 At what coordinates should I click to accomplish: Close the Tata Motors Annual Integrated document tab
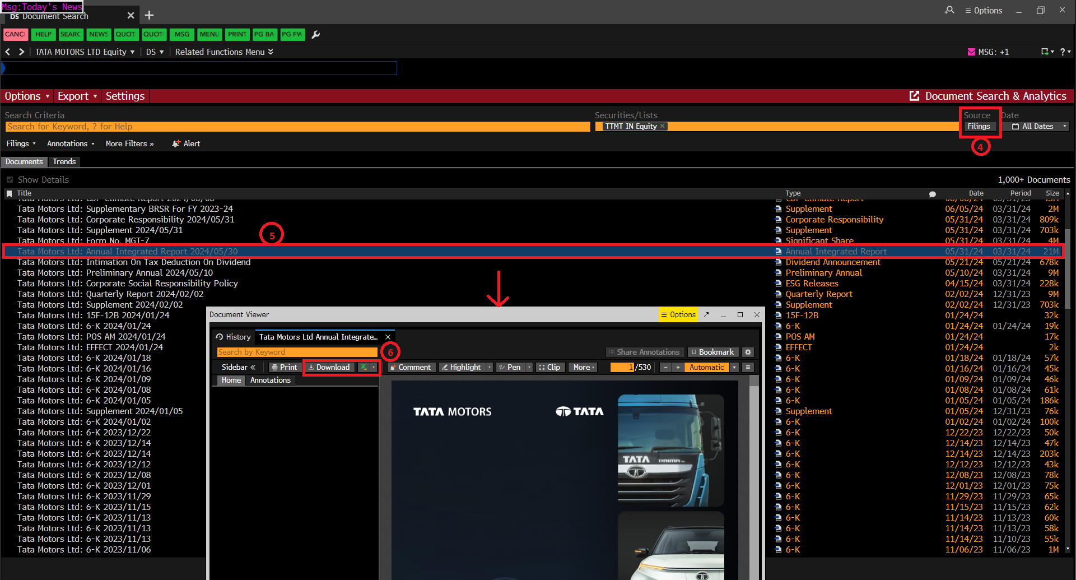[x=388, y=337]
